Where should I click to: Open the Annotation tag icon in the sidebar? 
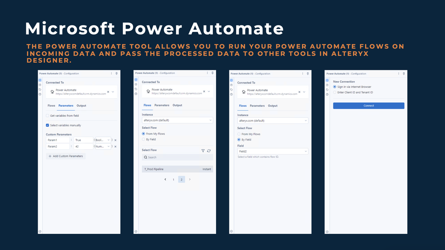40,89
